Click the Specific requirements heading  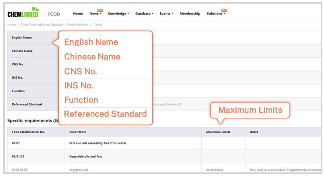coord(33,121)
